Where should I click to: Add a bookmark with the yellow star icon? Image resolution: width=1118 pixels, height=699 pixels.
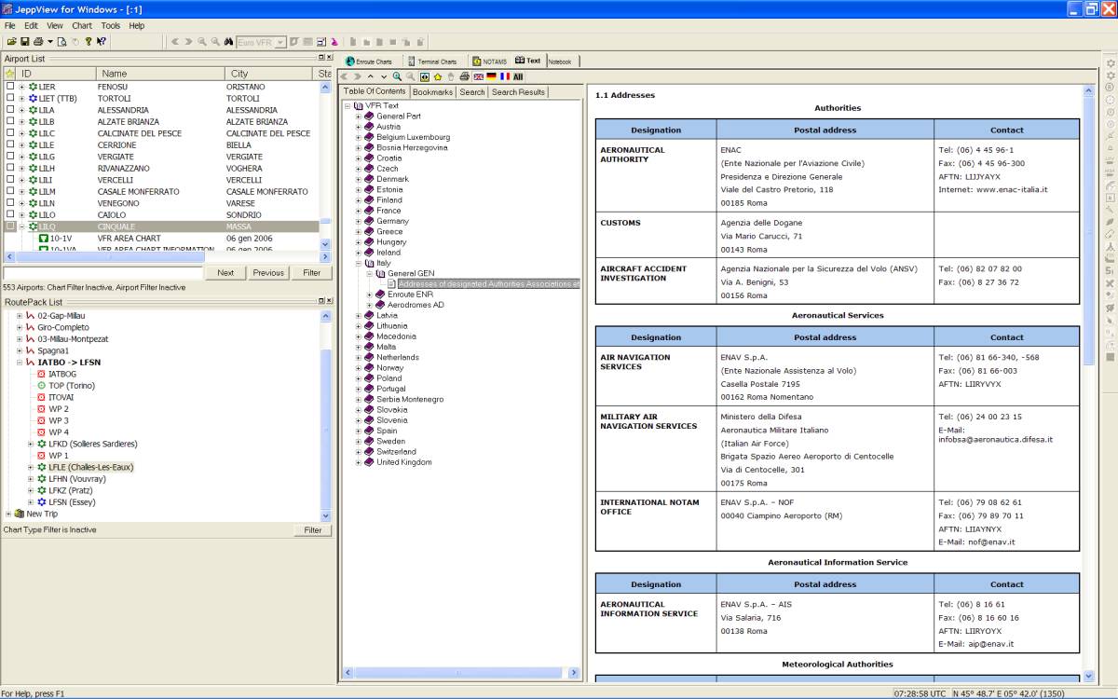point(438,76)
